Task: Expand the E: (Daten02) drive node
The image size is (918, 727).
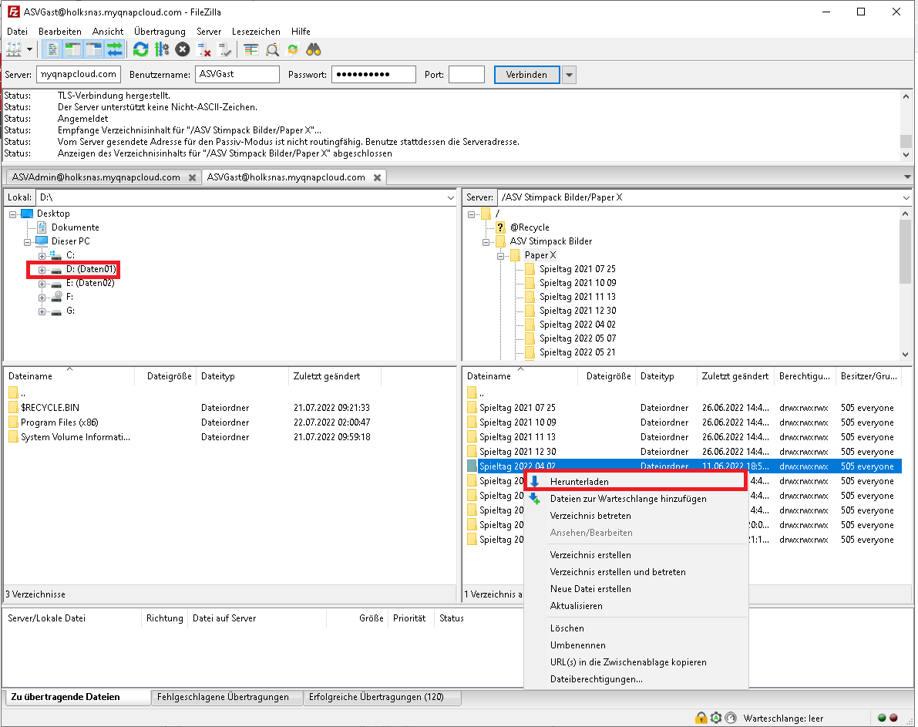Action: [42, 284]
